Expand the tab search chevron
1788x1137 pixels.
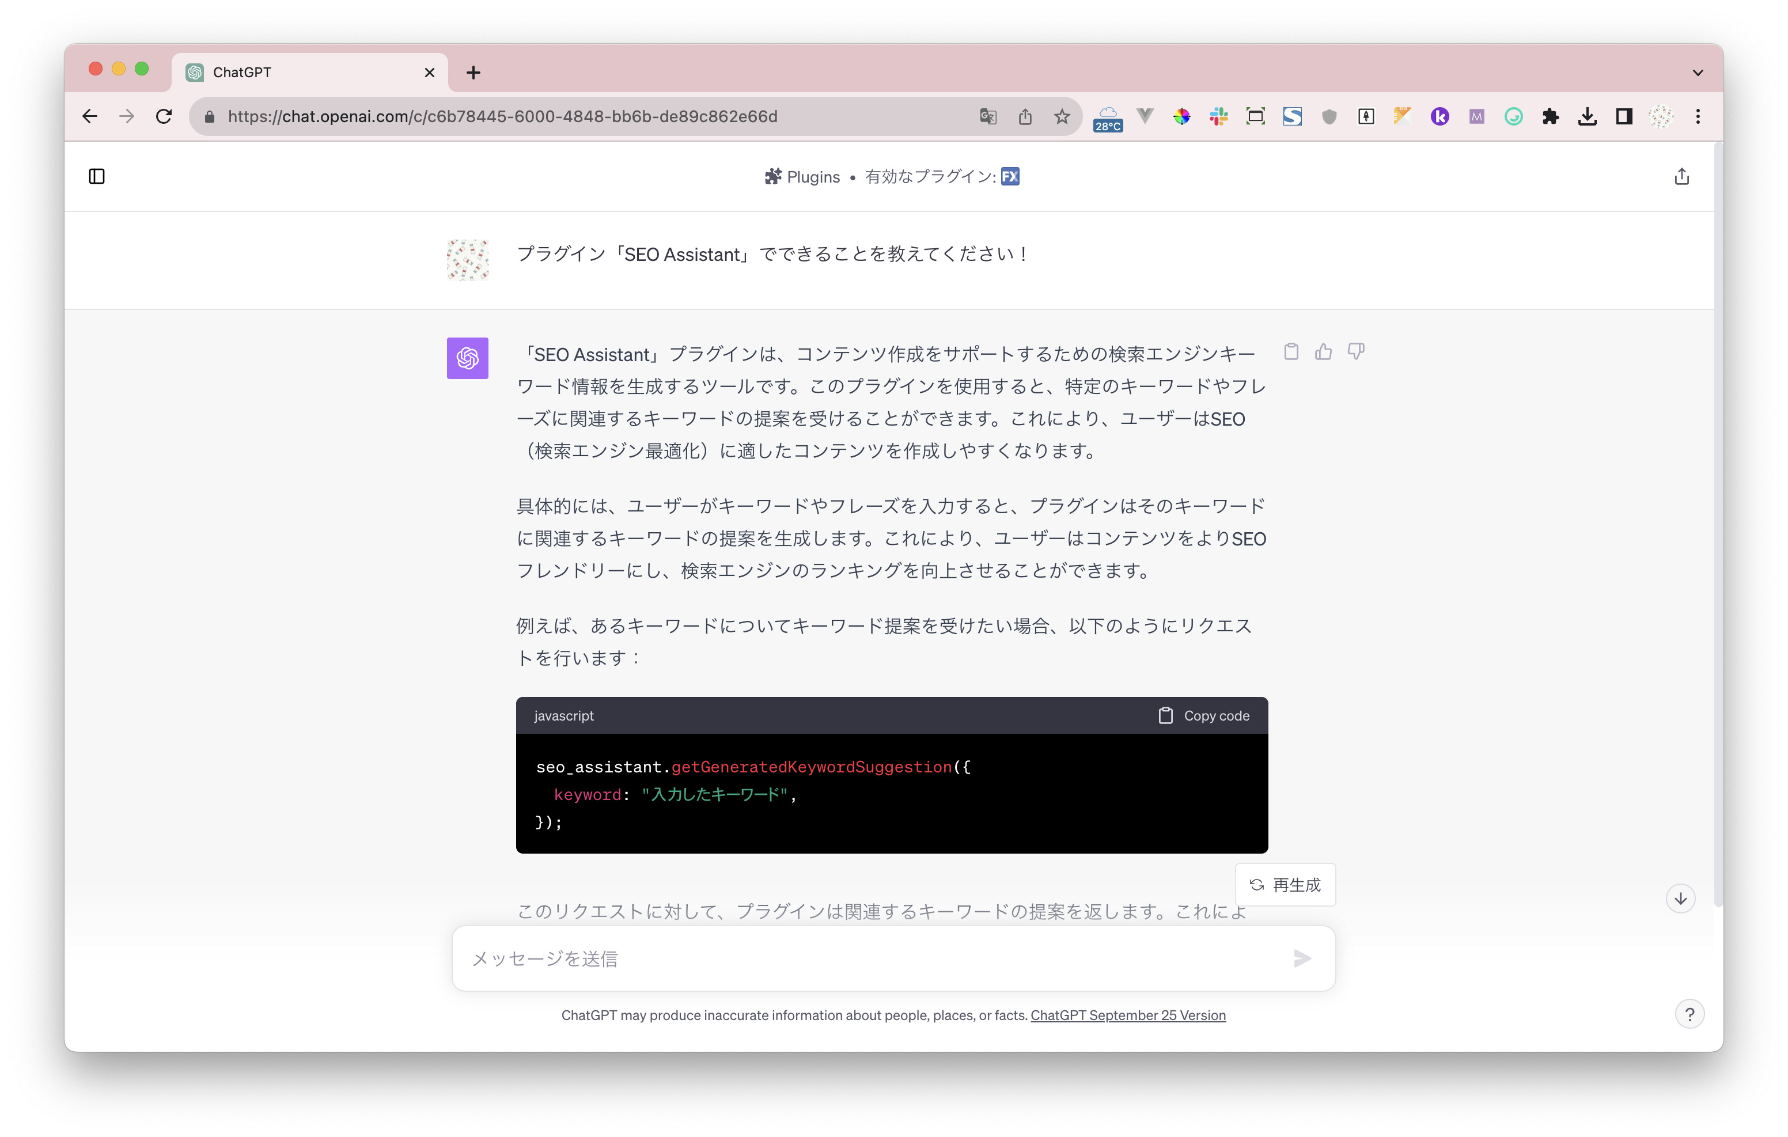1698,73
